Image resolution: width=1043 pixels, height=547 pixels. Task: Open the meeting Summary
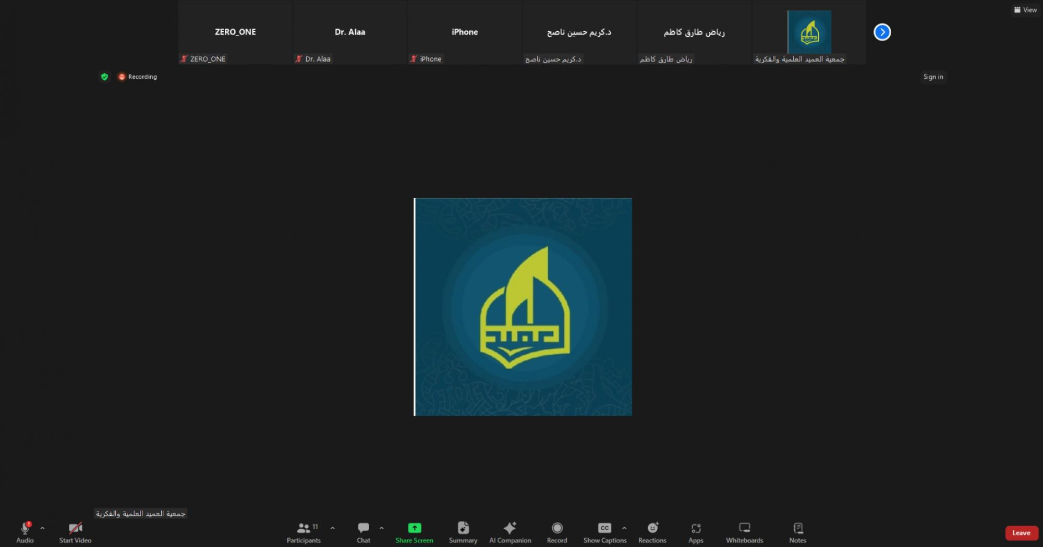point(463,532)
